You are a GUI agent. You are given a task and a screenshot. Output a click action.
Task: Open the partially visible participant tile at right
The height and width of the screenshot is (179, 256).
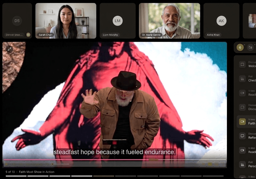250,21
